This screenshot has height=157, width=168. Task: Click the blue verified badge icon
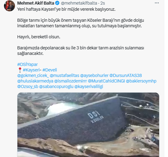(x=57, y=3)
